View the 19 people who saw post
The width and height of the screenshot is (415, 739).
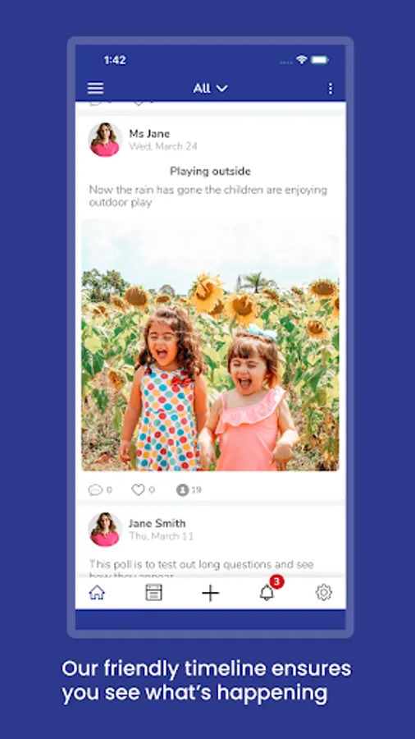point(189,490)
